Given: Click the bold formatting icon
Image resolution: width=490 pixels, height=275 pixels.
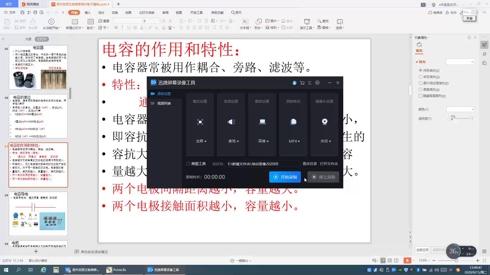Looking at the screenshot, I should tap(116, 28).
